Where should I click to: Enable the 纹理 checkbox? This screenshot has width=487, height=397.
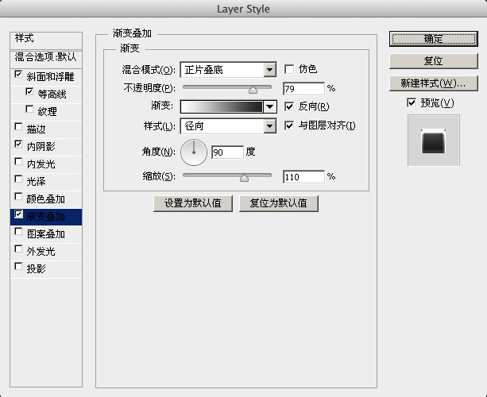tap(29, 109)
